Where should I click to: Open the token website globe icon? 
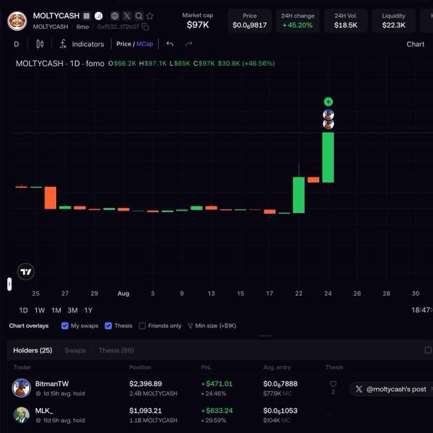115,16
